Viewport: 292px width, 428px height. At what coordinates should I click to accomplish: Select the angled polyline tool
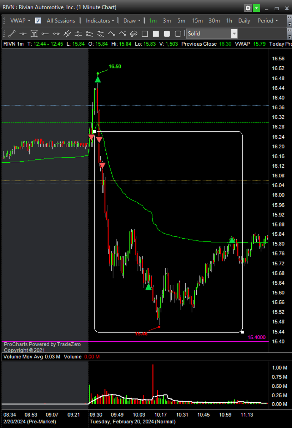tap(111, 34)
